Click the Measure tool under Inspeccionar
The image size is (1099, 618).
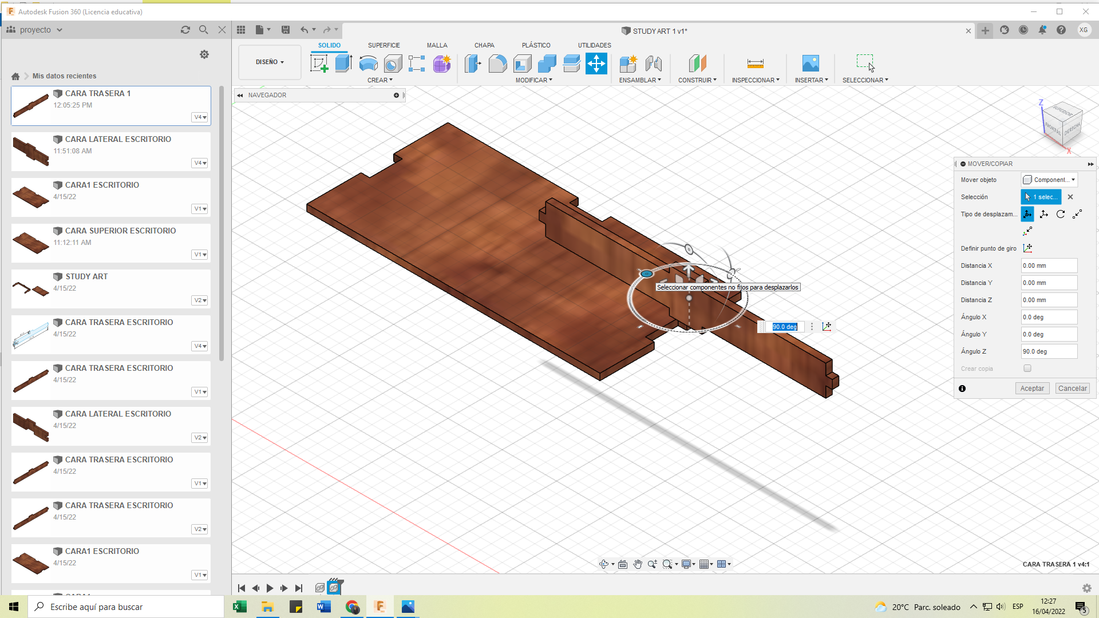(755, 64)
